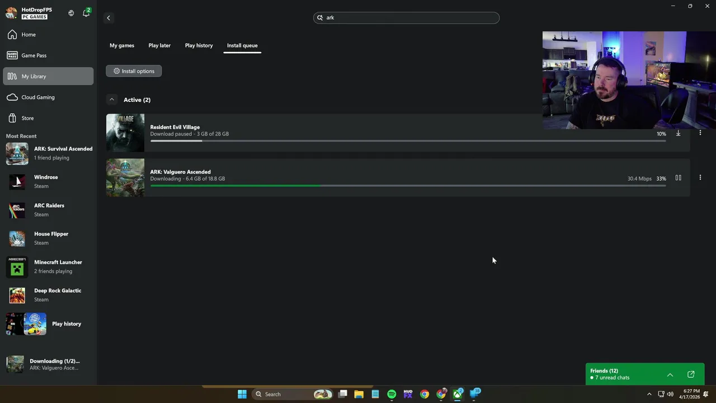Click the Resident Evil Village title text

pos(175,127)
